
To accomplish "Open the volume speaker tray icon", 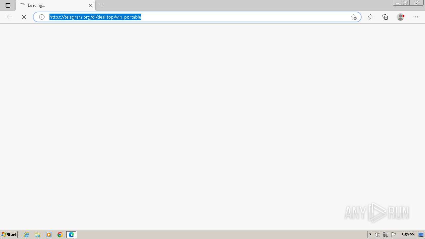I will [x=378, y=235].
